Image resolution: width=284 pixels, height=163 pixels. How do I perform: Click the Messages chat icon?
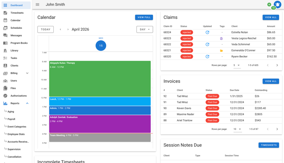5,35
